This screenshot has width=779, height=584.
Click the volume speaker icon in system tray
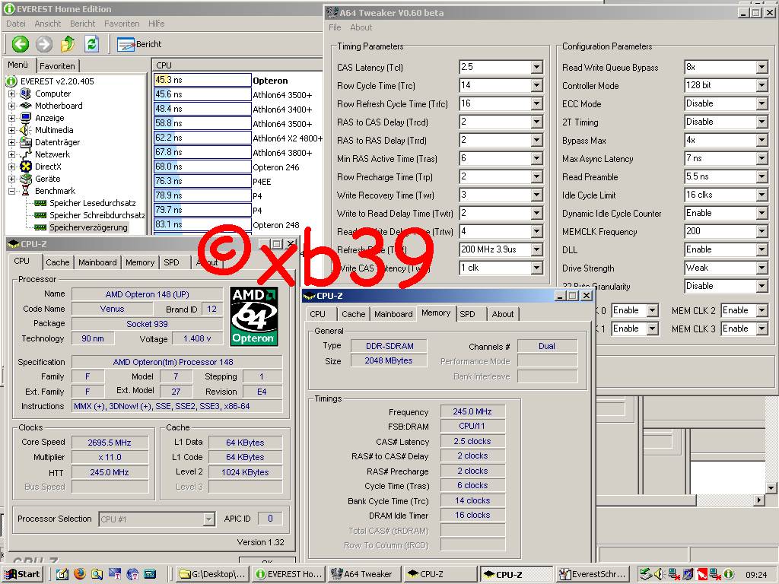click(659, 575)
